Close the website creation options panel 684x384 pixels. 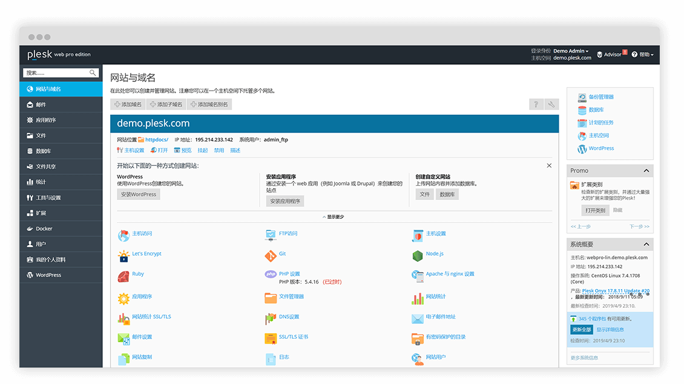point(549,166)
